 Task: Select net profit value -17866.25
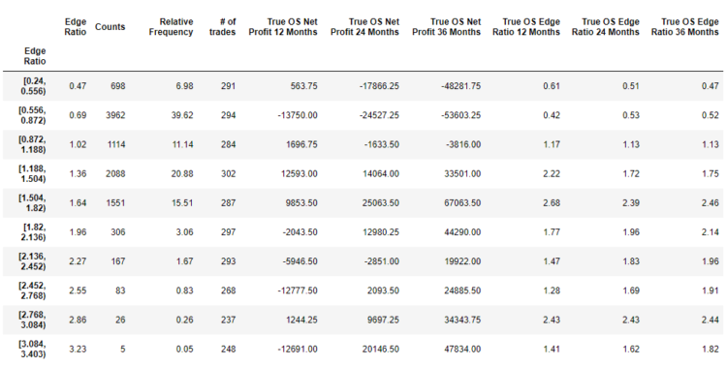coord(379,86)
